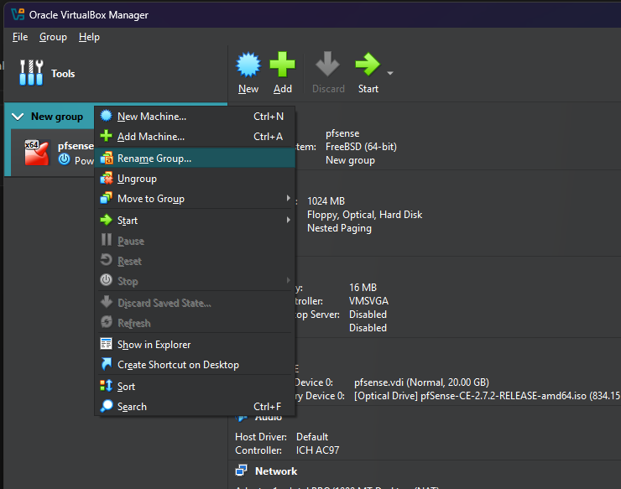Image resolution: width=621 pixels, height=489 pixels.
Task: Collapse the New group chevron
Action: pyautogui.click(x=18, y=117)
